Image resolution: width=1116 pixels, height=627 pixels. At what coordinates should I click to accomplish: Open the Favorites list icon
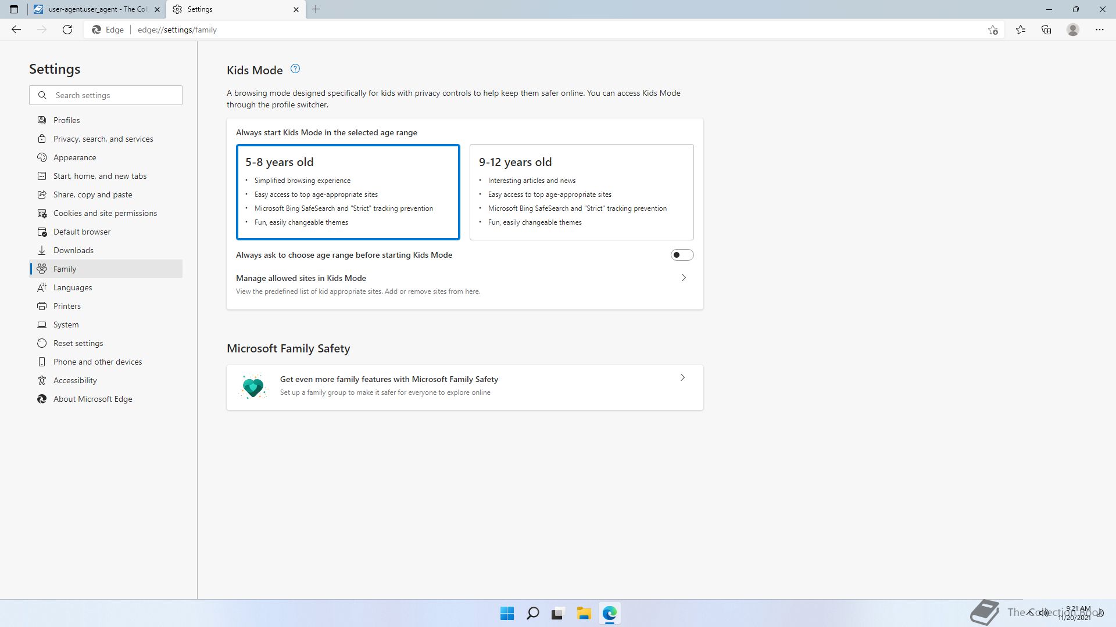(x=1021, y=30)
